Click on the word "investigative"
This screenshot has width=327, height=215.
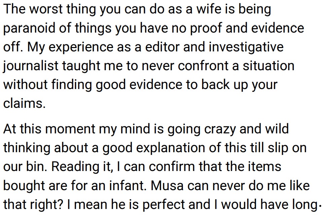pyautogui.click(x=246, y=47)
